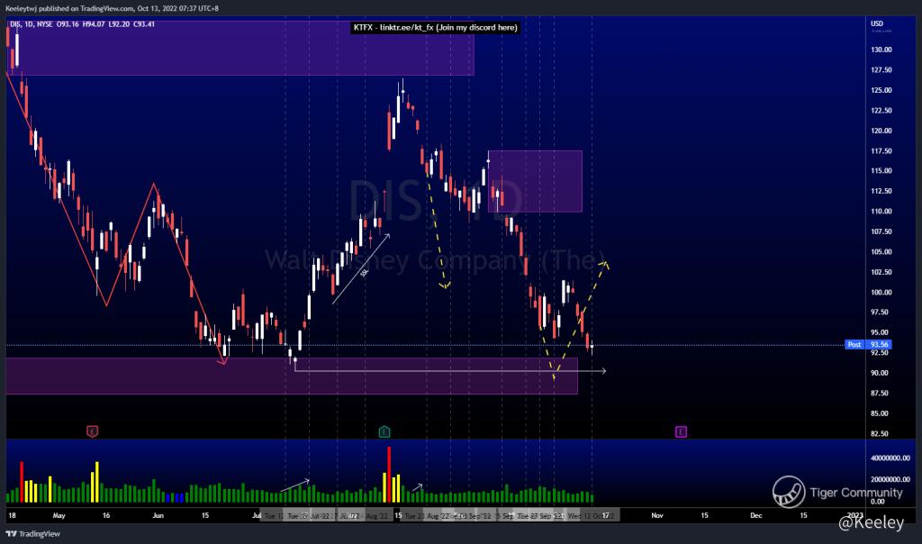Click the May label on the time axis

[59, 516]
